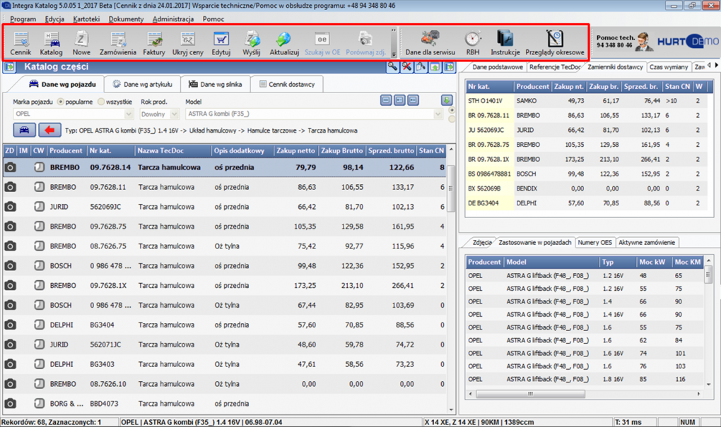Screen dimensions: 721x427
Task: Click CW icon on DELPHI BG3404 row
Action: tap(39, 325)
